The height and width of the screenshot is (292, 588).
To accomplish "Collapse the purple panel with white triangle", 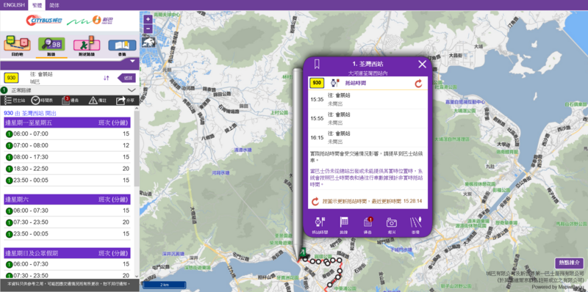I will click(132, 61).
